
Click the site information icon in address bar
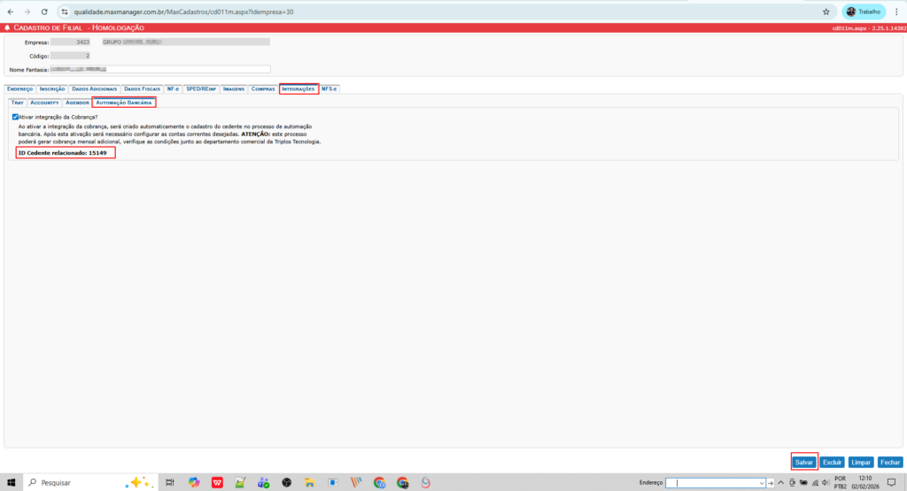click(x=65, y=12)
